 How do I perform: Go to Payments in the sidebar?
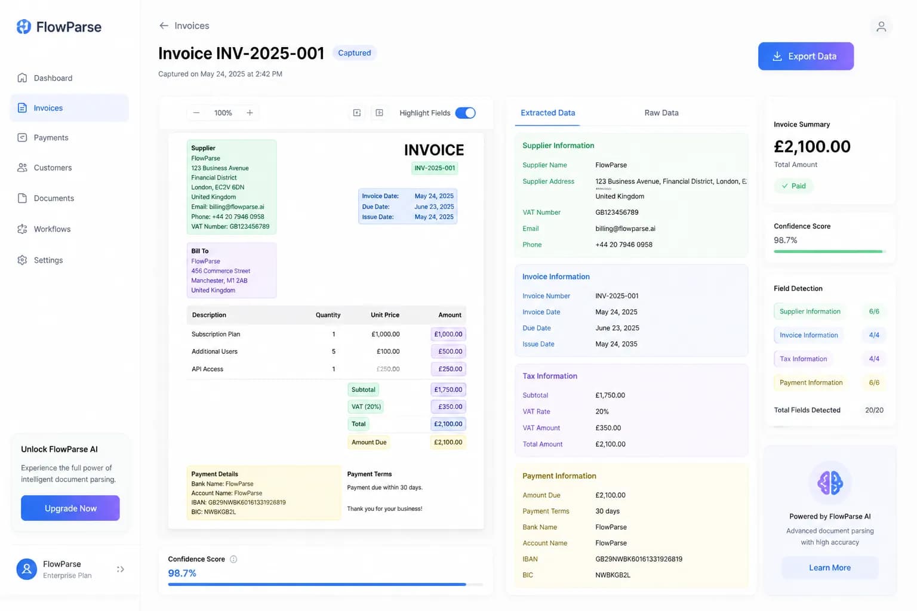(69, 137)
